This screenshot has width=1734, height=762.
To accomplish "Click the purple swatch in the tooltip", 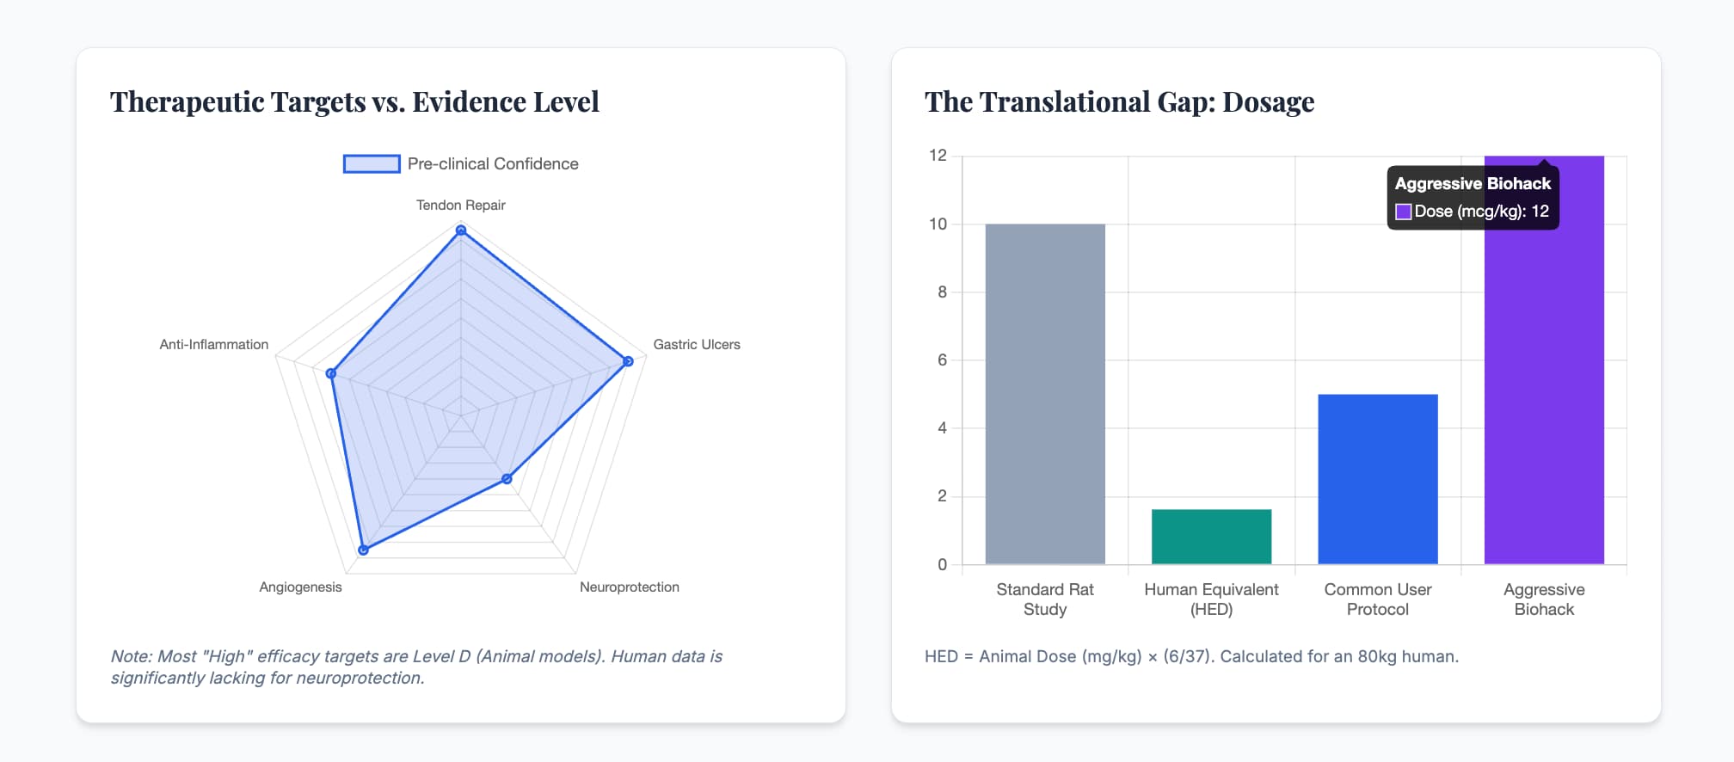I will pos(1403,212).
